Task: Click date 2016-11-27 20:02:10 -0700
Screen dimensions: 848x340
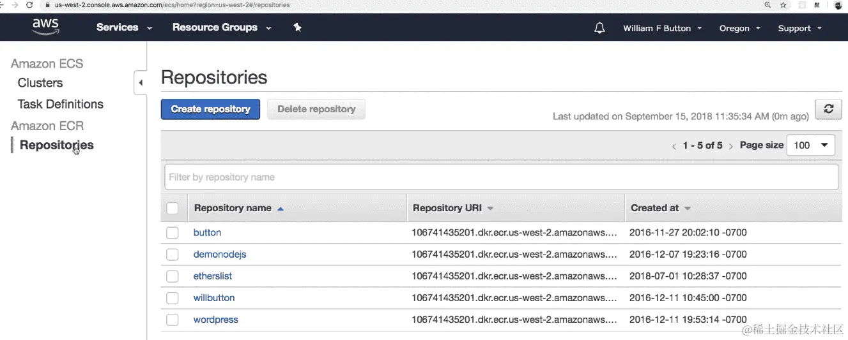Action: (x=688, y=233)
